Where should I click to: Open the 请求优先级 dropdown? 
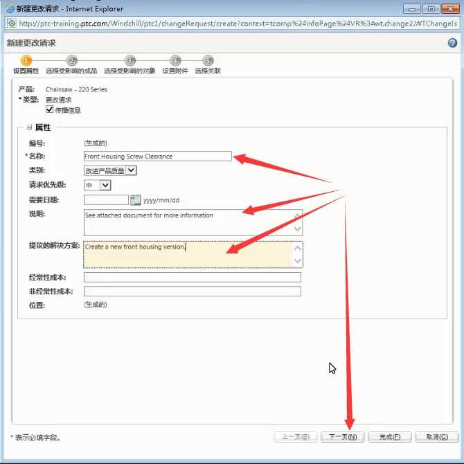(x=98, y=185)
